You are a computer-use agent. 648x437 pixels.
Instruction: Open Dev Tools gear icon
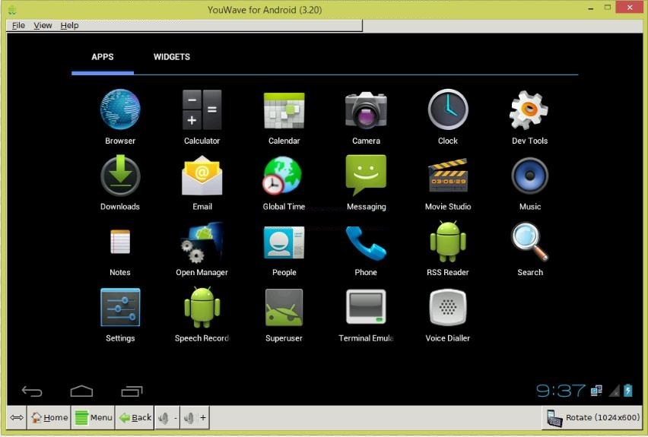point(529,110)
